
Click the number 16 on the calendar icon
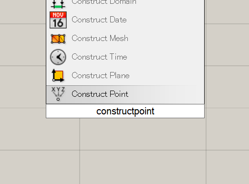click(x=58, y=23)
